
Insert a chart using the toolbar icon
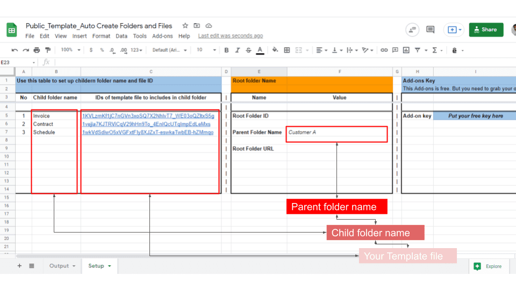point(407,50)
